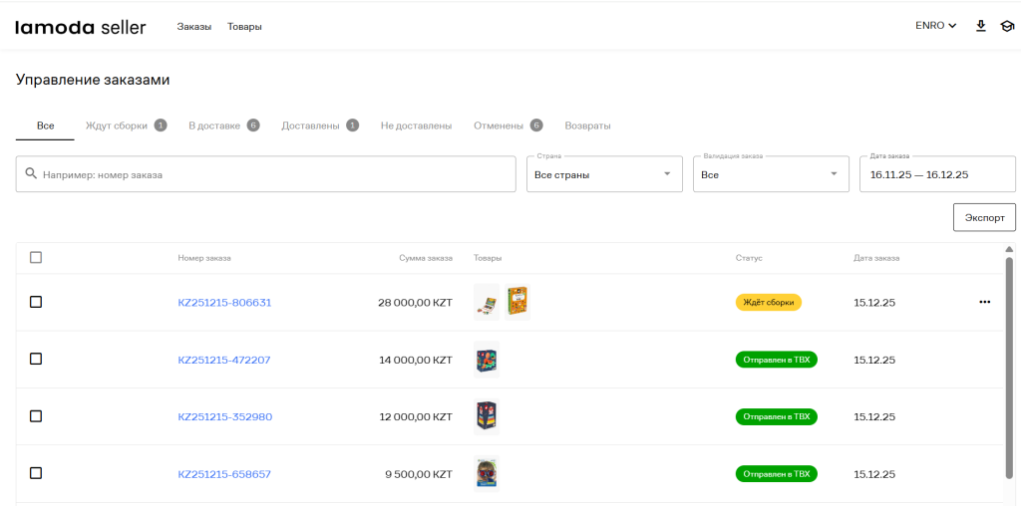The height and width of the screenshot is (506, 1021).
Task: Click the download icon in header
Action: 980,26
